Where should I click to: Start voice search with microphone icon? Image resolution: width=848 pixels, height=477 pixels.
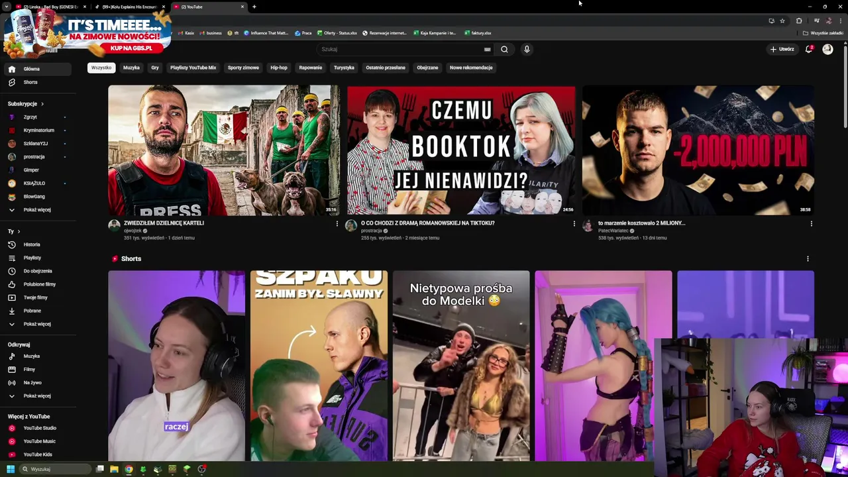click(527, 49)
